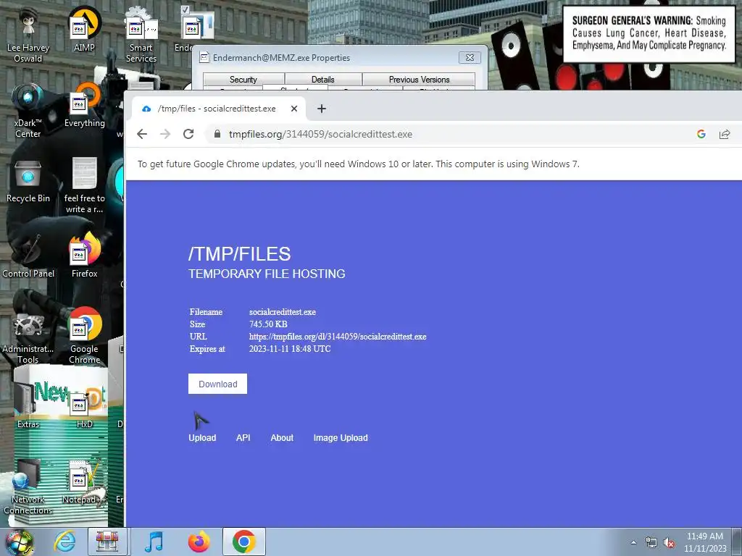Open the Network Connections desktop icon
742x556 pixels.
(28, 487)
